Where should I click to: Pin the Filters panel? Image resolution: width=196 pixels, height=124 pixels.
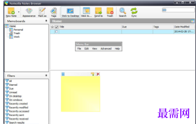(46, 75)
